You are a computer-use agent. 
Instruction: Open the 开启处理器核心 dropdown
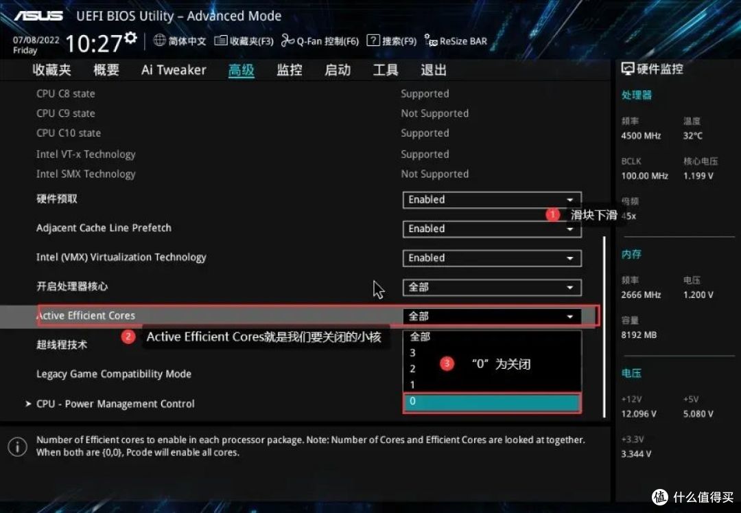coord(492,288)
